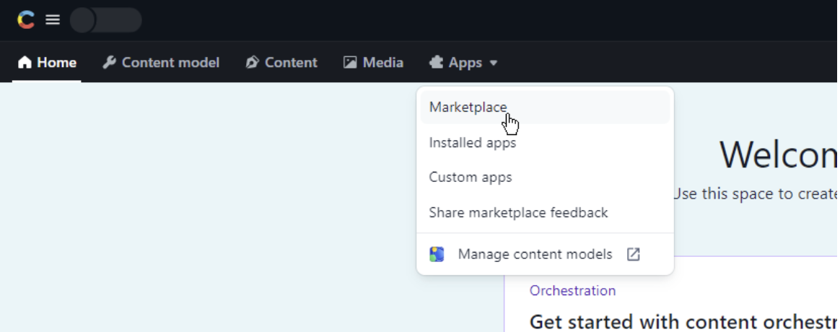Screen dimensions: 840x332
Task: Click the Contentful logo
Action: [x=26, y=20]
